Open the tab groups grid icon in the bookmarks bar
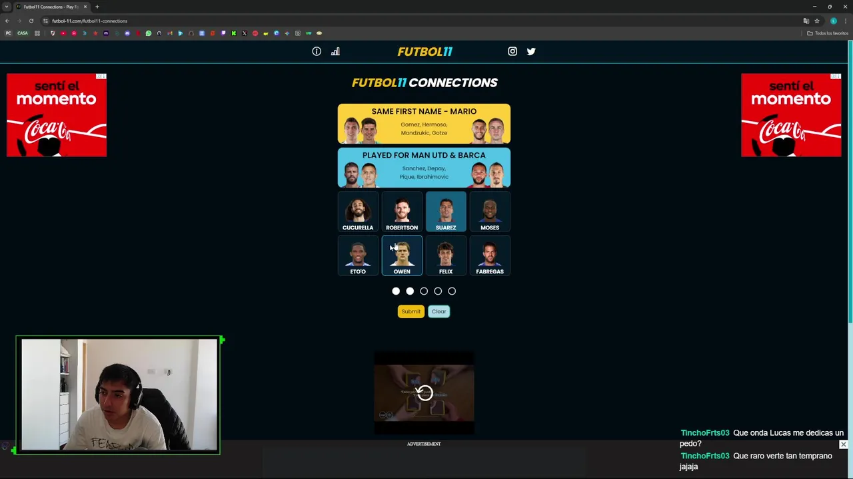Viewport: 853px width, 479px height. coord(37,33)
